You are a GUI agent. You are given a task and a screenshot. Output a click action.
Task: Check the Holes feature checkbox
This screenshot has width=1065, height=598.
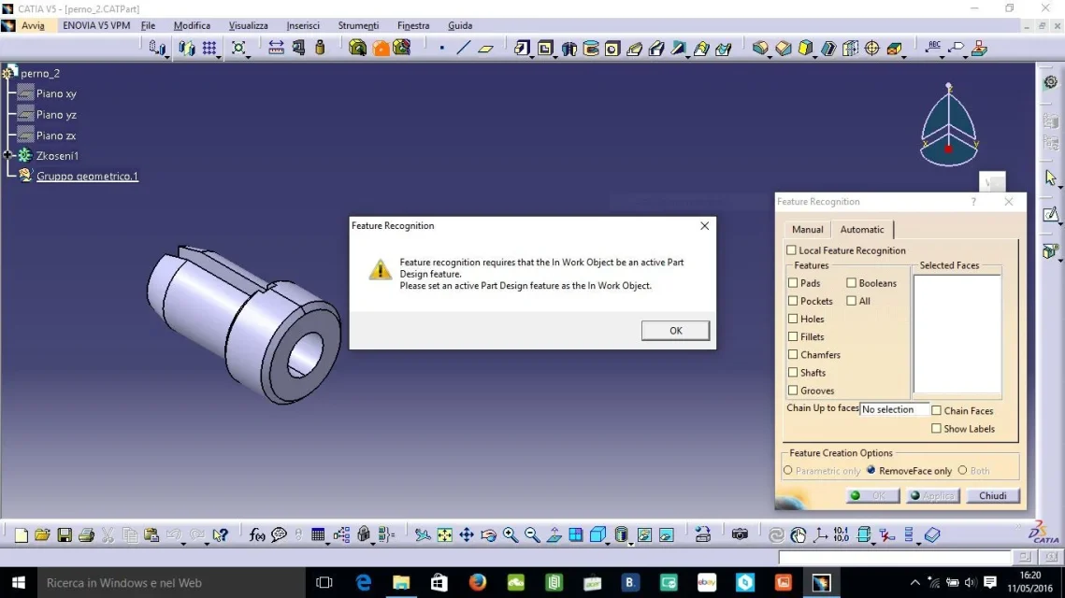coord(793,319)
